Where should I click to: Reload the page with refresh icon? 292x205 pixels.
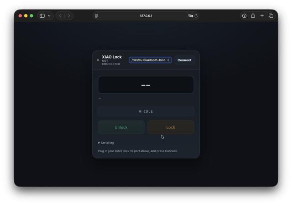pos(196,16)
